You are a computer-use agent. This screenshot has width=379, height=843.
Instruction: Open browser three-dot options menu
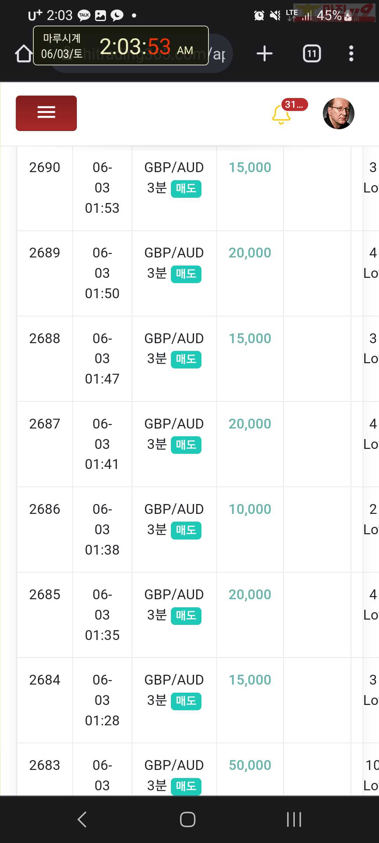tap(351, 54)
